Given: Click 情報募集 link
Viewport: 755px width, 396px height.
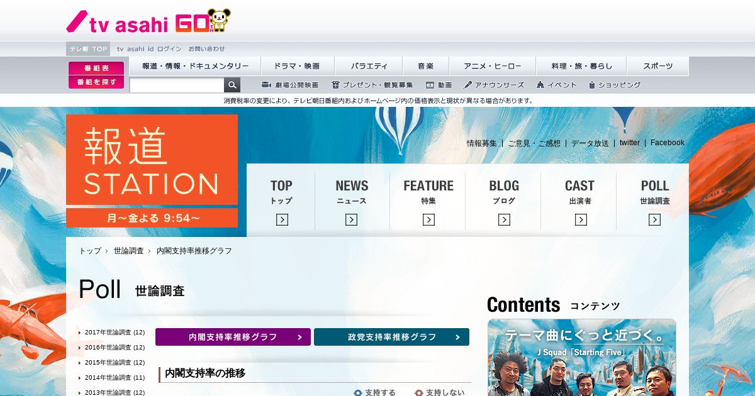Looking at the screenshot, I should (481, 143).
